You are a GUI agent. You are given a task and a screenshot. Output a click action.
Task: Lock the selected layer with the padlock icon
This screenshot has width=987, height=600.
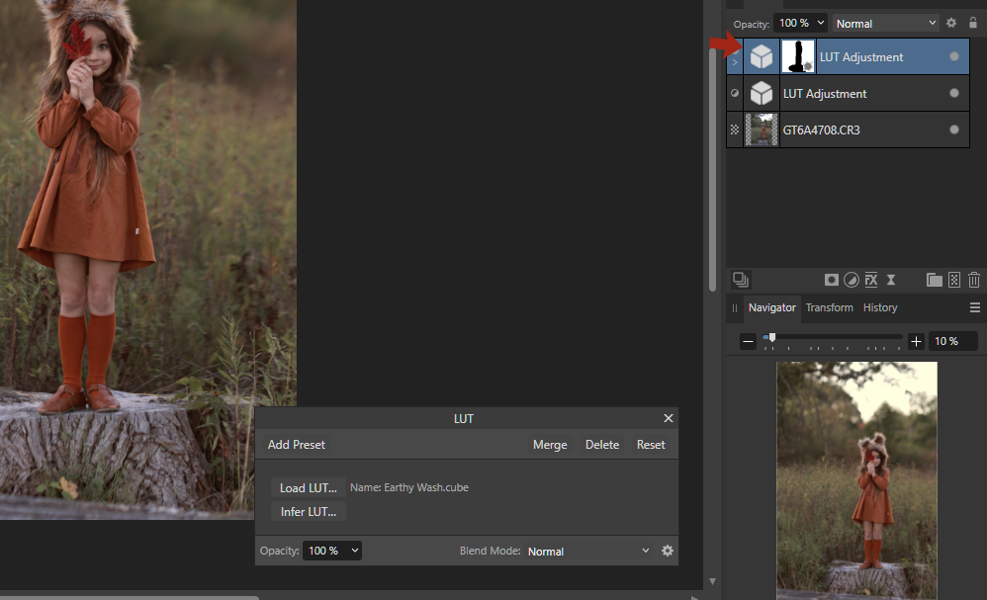coord(974,22)
